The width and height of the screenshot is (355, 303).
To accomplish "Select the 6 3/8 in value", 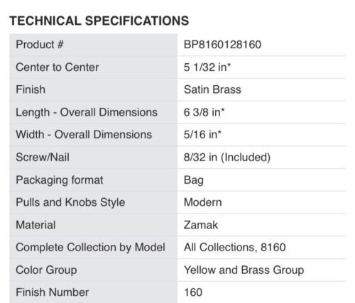I will pos(204,112).
